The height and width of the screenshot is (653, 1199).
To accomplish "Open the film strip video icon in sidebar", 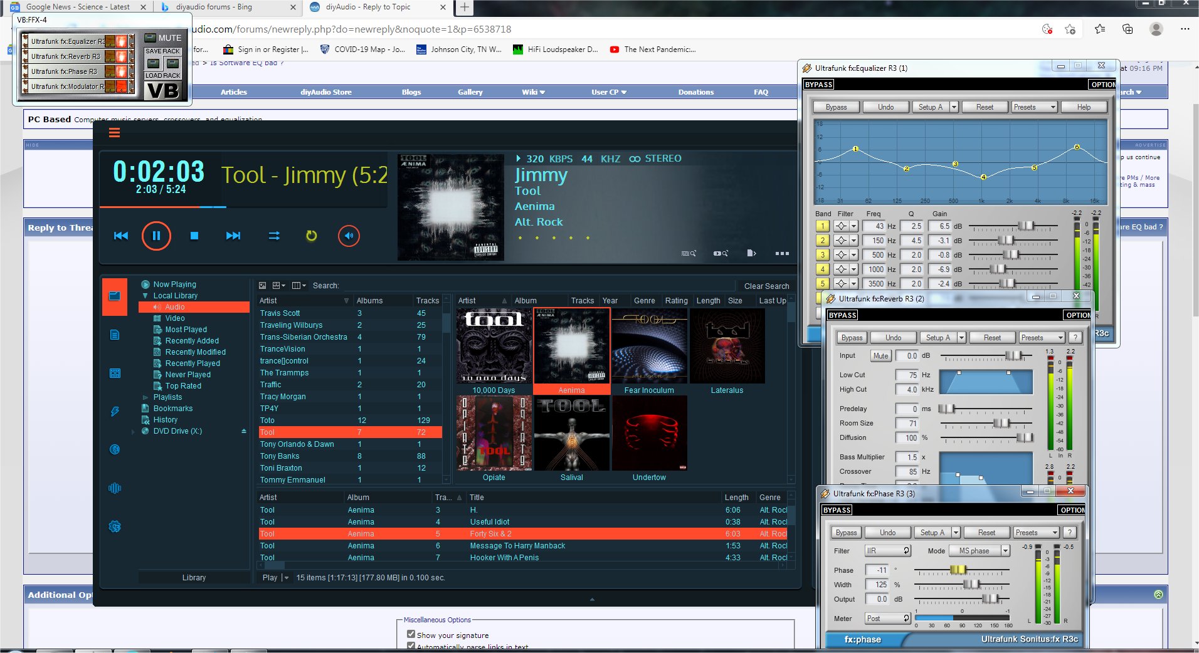I will (x=115, y=374).
